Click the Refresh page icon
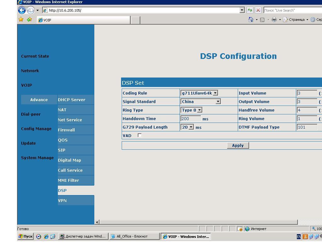The image size is (322, 242). [250, 10]
